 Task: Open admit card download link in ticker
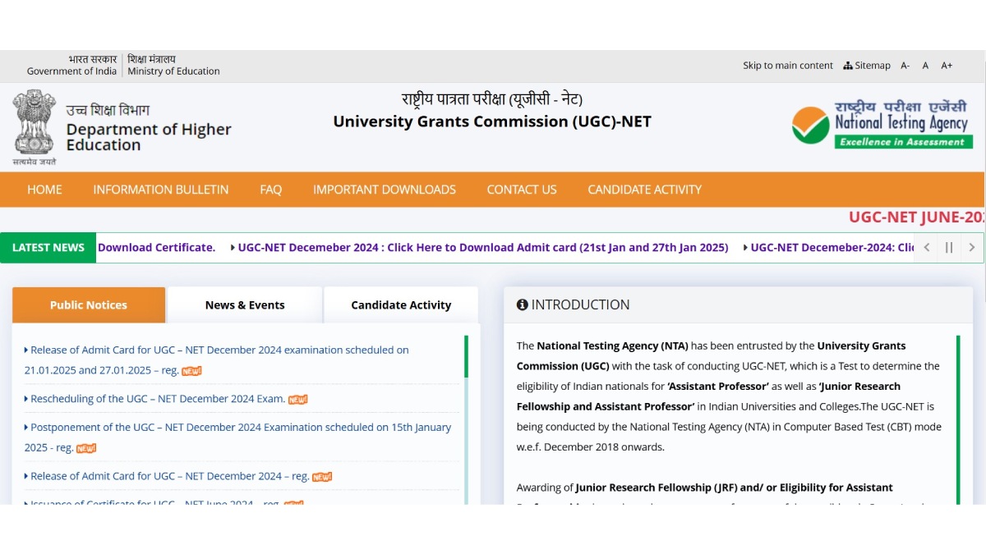coord(482,247)
